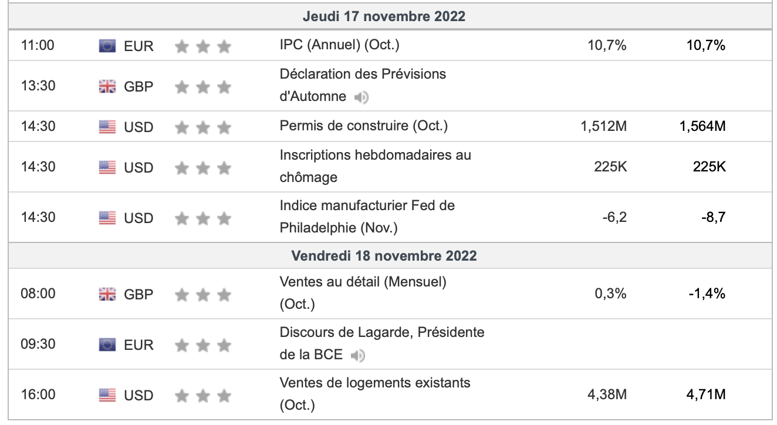The width and height of the screenshot is (777, 425).
Task: Click the Jeudi 17 novembre 2022 date header
Action: point(384,16)
